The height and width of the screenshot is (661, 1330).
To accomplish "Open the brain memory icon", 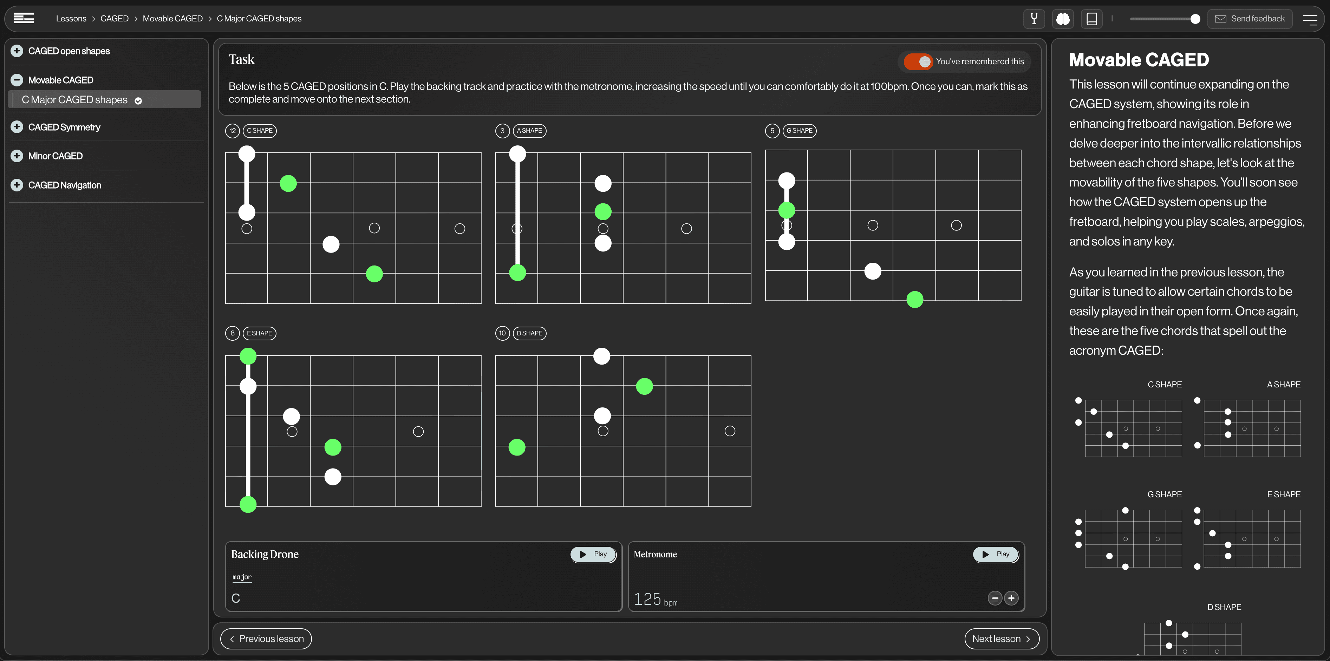I will pos(1063,19).
